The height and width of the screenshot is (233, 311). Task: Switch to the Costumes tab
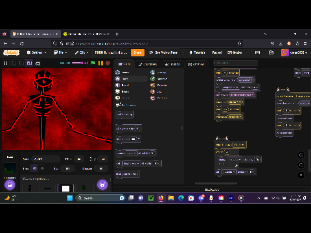(148, 64)
